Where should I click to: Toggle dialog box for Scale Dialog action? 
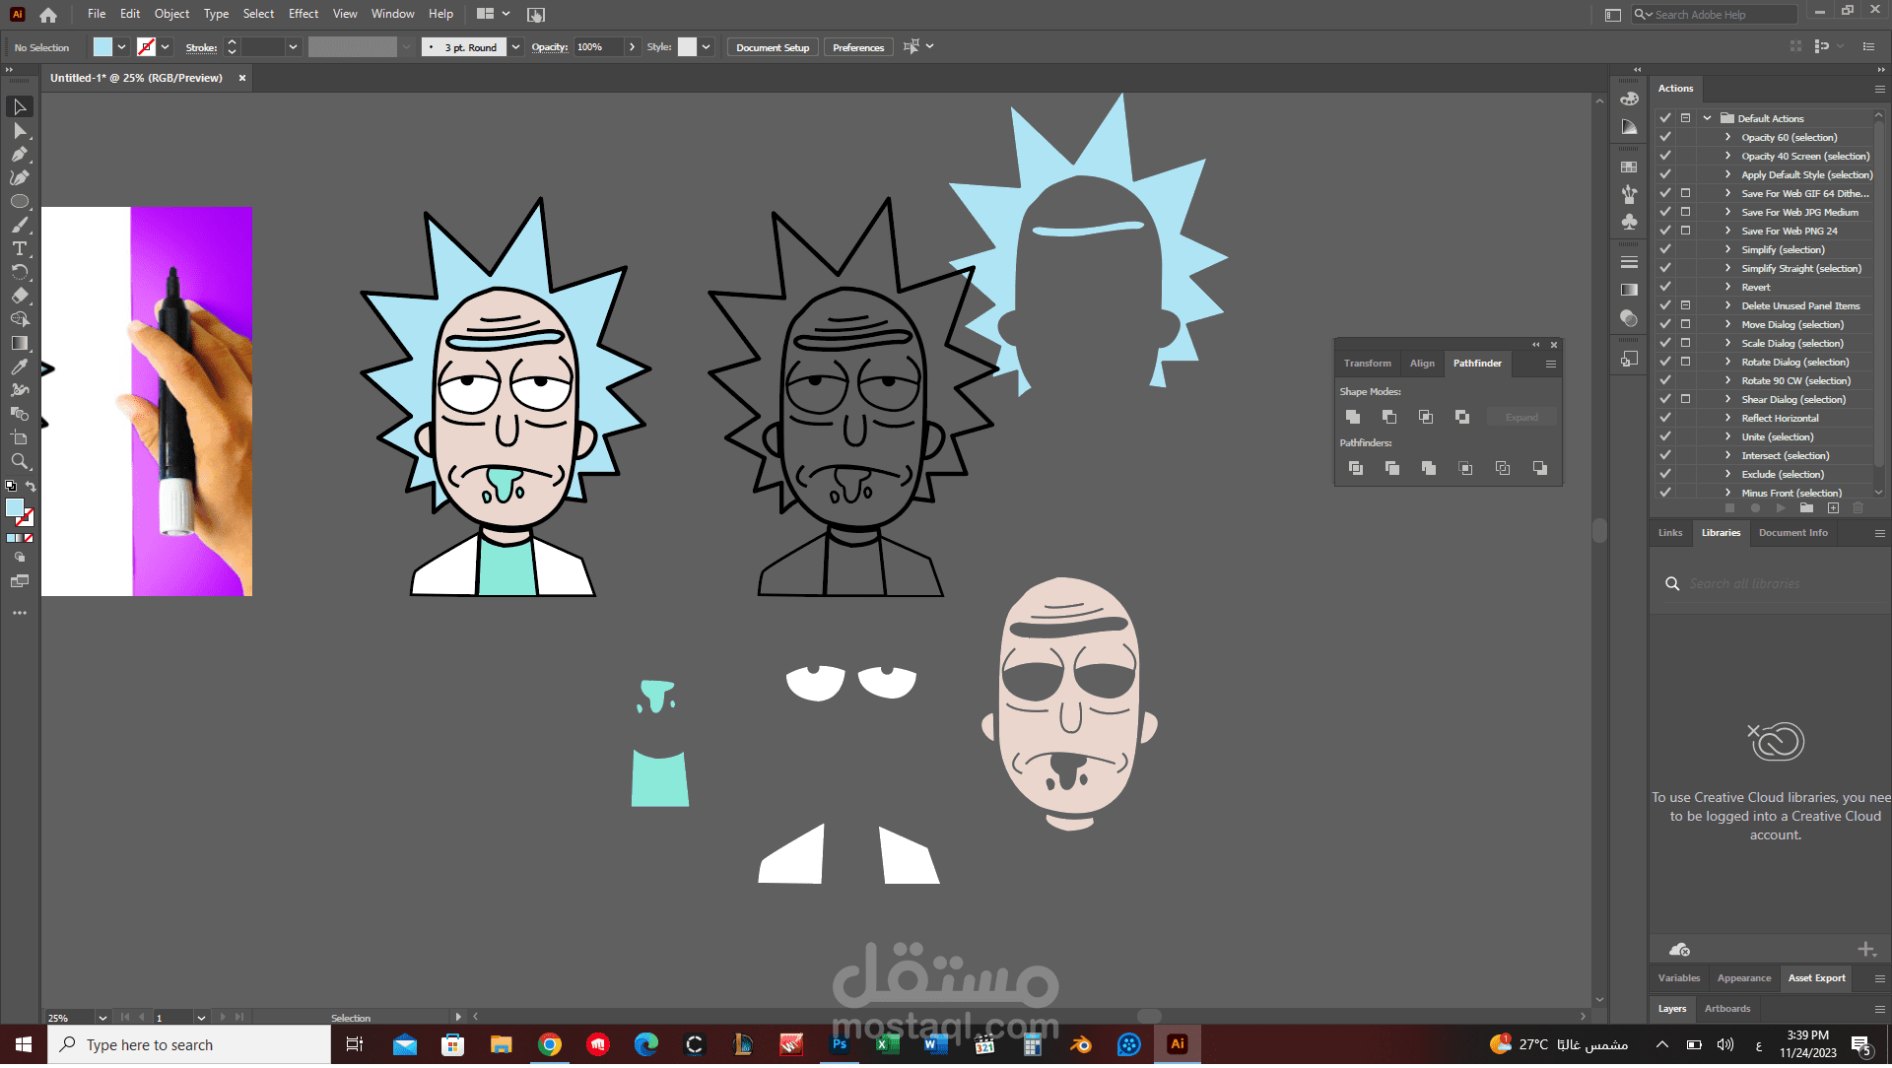tap(1686, 343)
